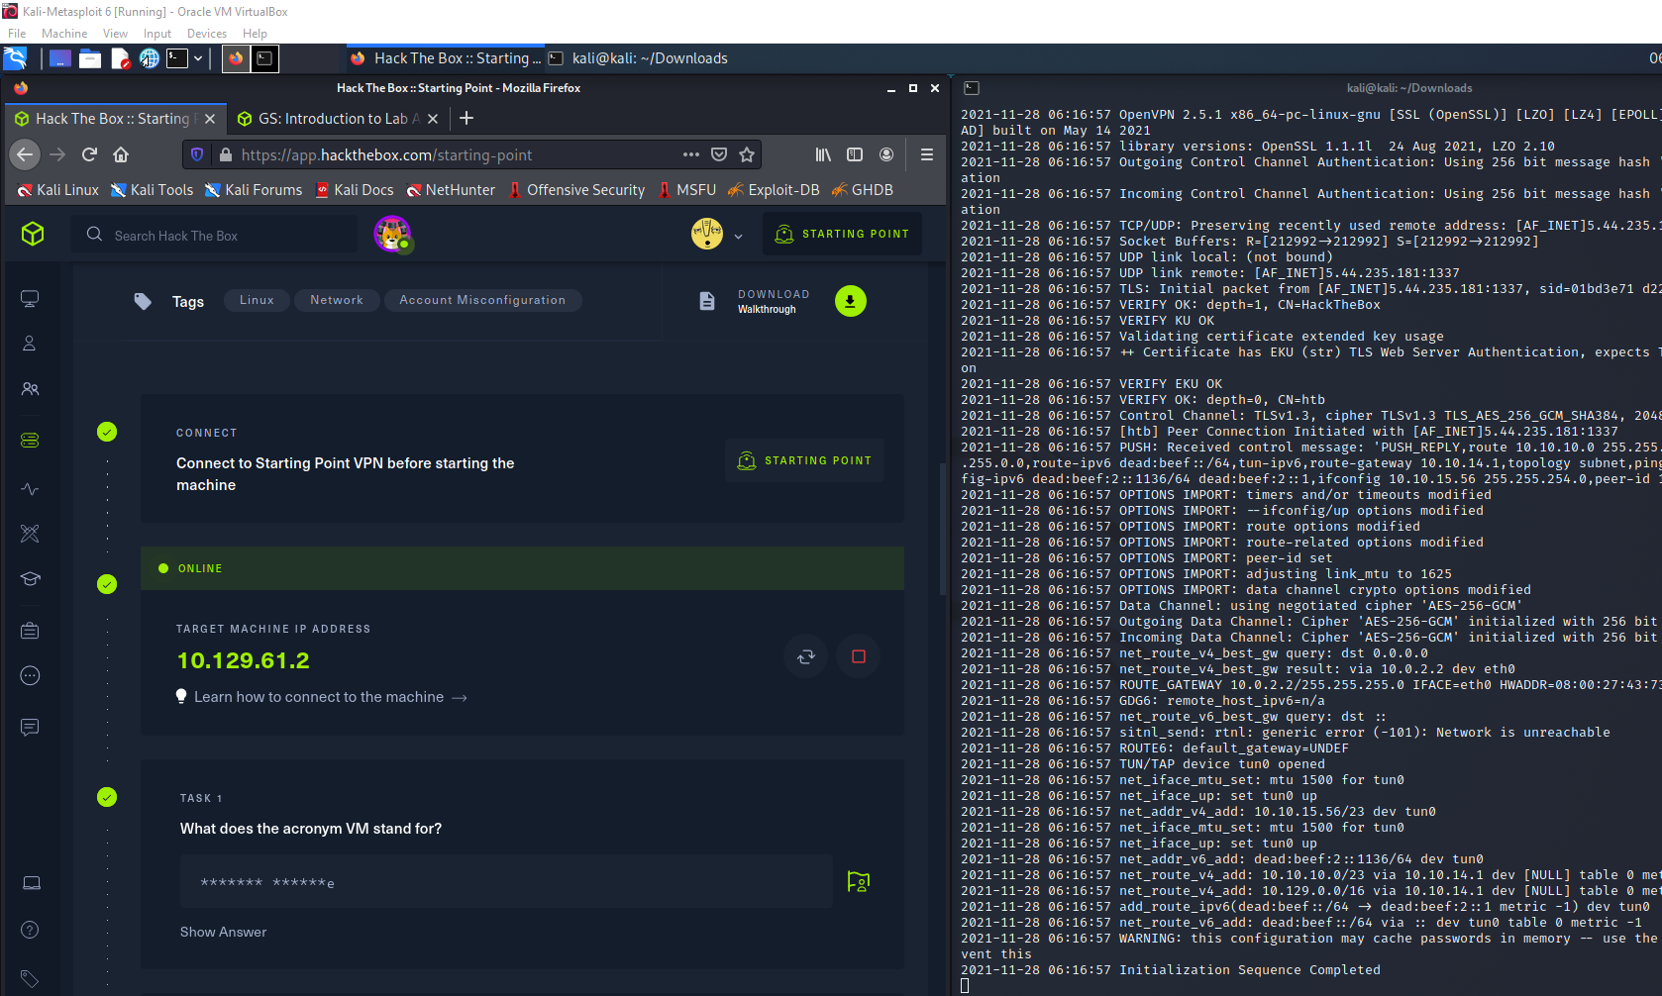Screen dimensions: 1662x996
Task: Bookmark this page with the star
Action: pos(747,154)
